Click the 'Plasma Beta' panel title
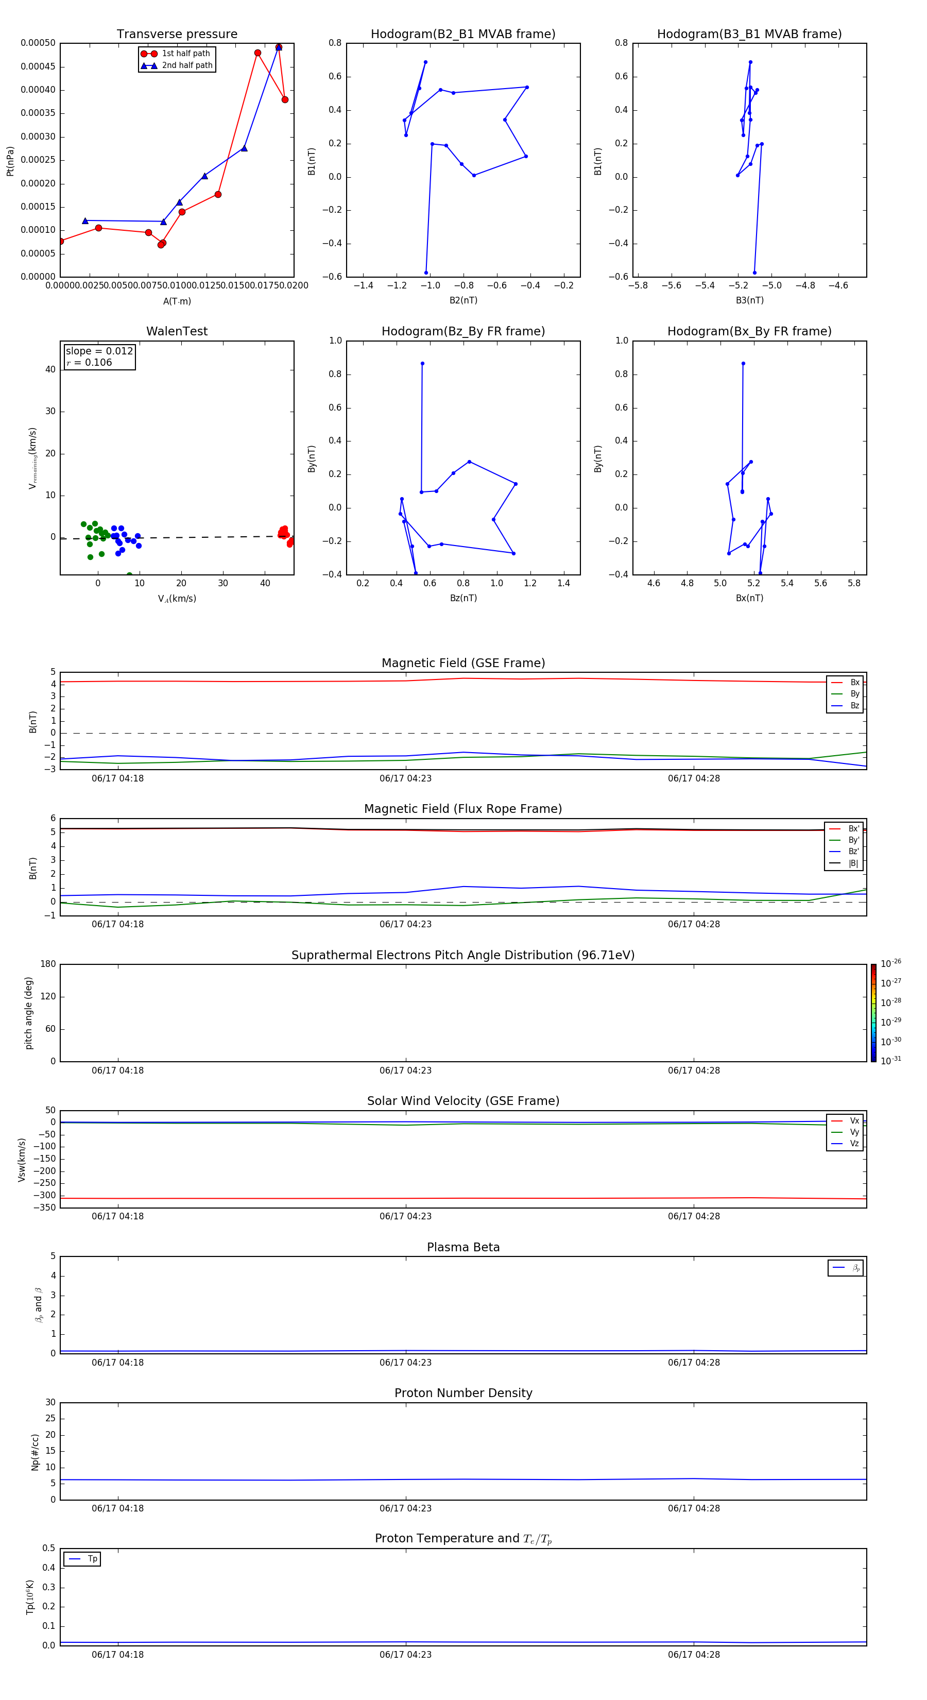The height and width of the screenshot is (1700, 927). (463, 1247)
